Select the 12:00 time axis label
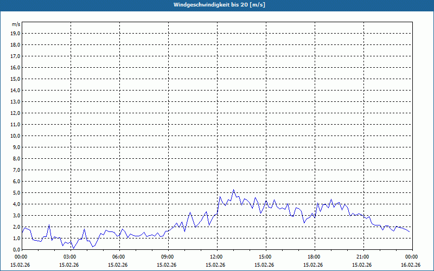Image resolution: width=434 pixels, height=271 pixels. click(x=216, y=257)
